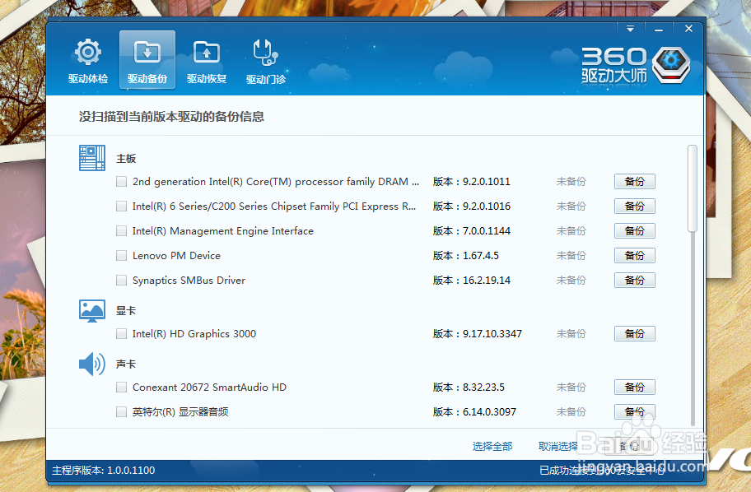Click 备份 for Intel HD Graphics 3000
The image size is (751, 492).
(x=635, y=333)
